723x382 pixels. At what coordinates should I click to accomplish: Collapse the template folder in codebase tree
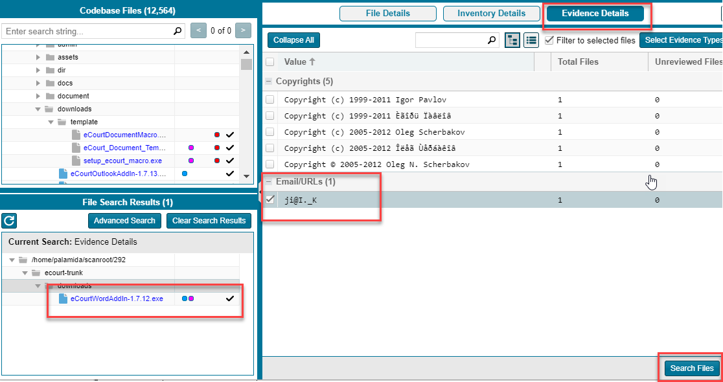51,122
